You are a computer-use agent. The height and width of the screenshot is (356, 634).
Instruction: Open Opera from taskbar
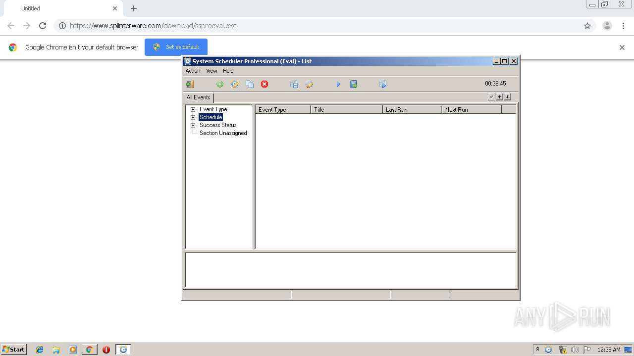point(106,350)
